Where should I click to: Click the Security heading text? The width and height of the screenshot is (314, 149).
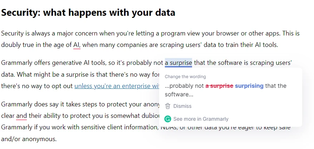(88, 13)
